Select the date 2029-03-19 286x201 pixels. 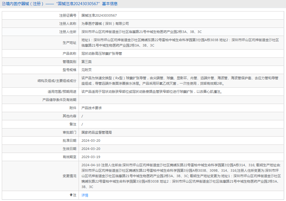click(91, 157)
